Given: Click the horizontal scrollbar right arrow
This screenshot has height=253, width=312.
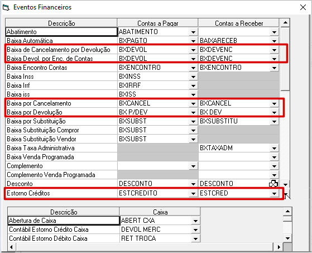Looking at the screenshot, I should pos(279,247).
